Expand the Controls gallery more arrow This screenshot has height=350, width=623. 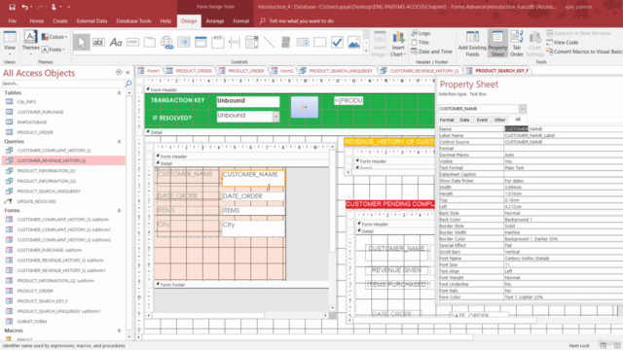[366, 52]
